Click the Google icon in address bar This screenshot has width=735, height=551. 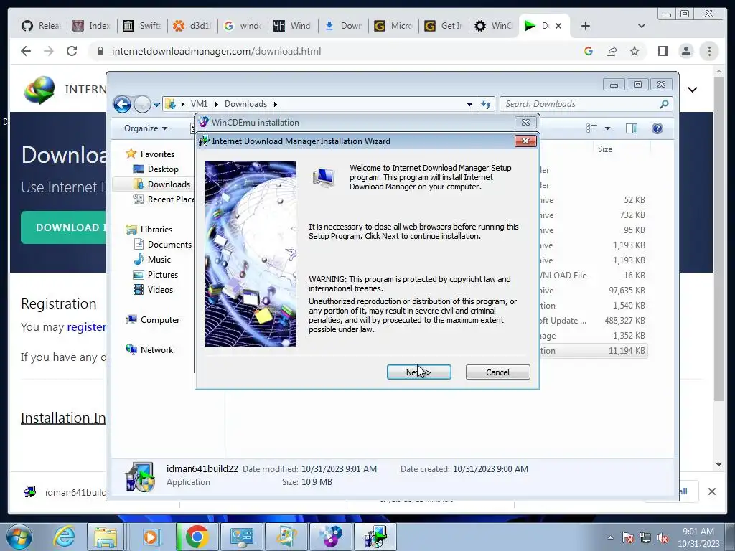pyautogui.click(x=589, y=51)
